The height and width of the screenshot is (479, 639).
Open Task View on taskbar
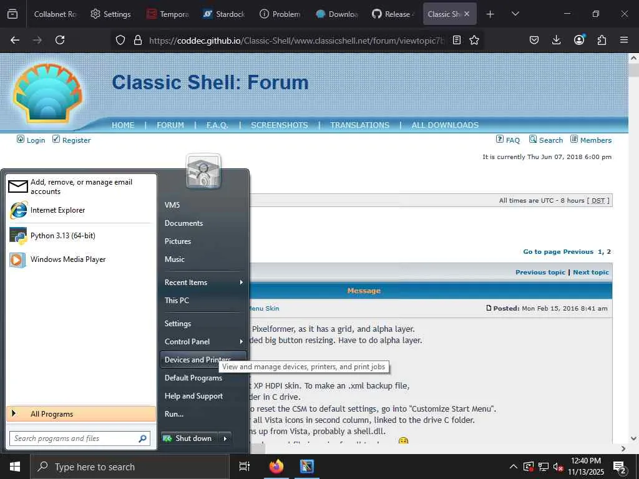click(245, 467)
